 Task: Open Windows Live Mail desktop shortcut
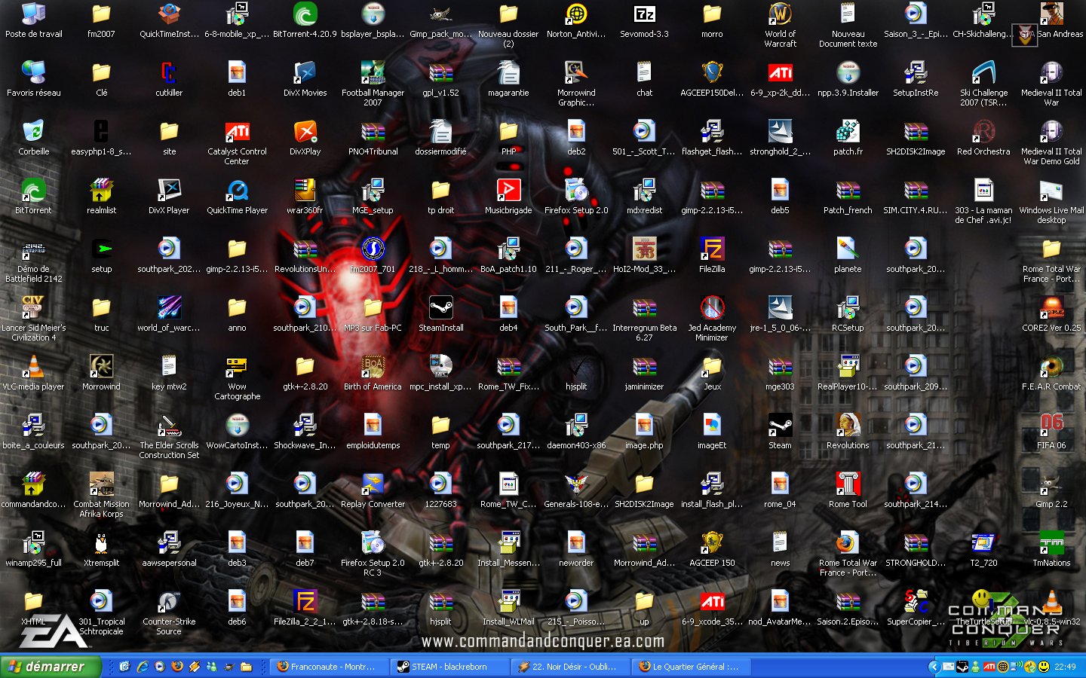click(1052, 201)
